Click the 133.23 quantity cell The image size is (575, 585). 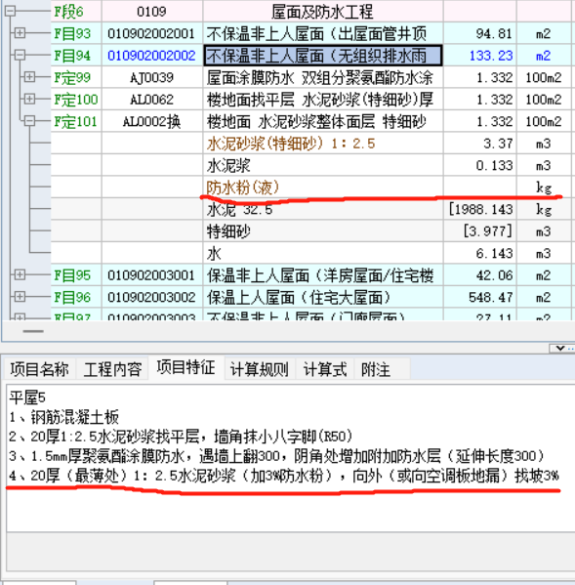click(x=480, y=56)
